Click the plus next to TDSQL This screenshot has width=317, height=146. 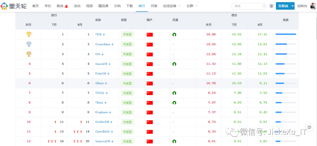(107, 93)
